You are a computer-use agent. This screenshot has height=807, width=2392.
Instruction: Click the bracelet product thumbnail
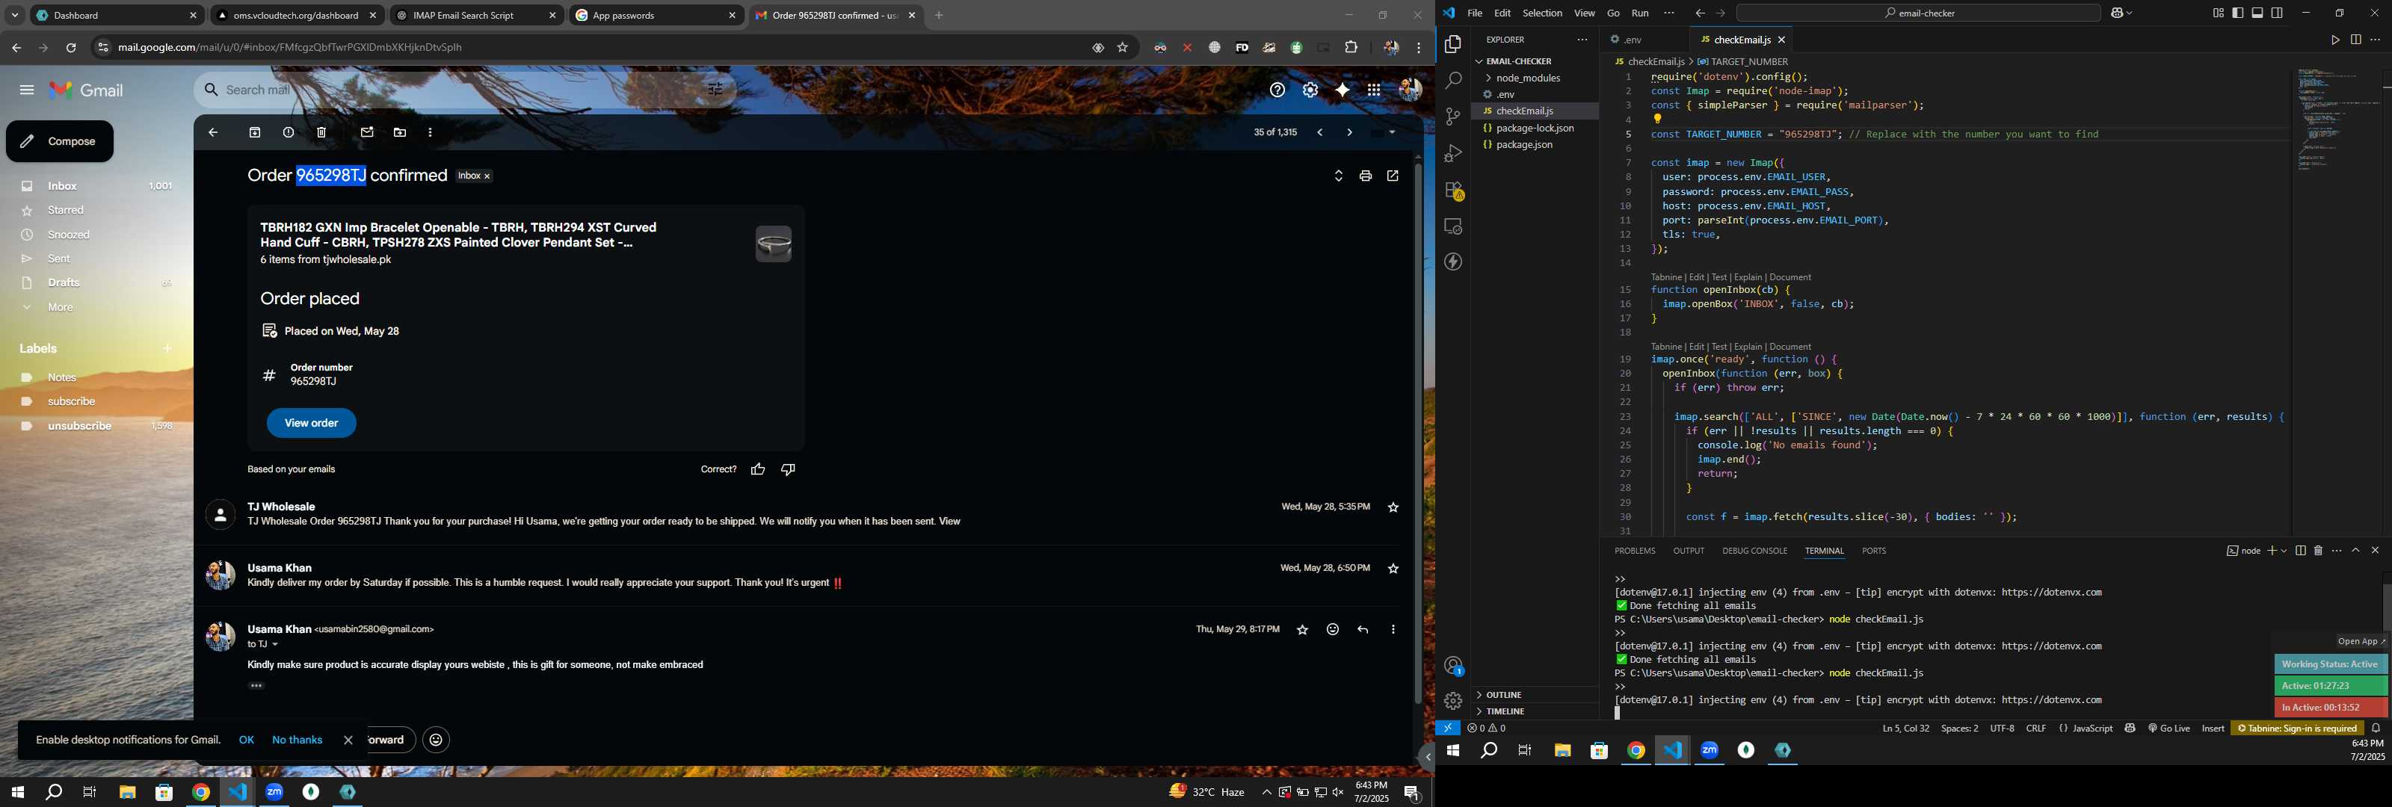pyautogui.click(x=774, y=244)
